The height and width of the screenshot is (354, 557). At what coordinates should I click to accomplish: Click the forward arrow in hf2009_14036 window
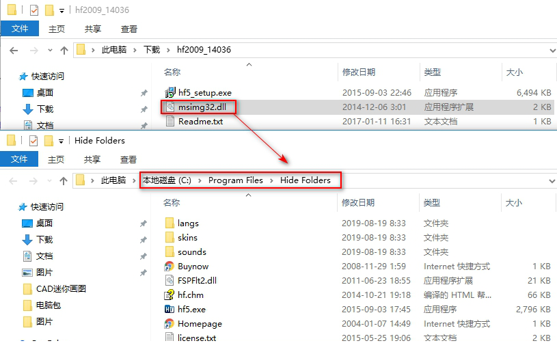pyautogui.click(x=33, y=51)
